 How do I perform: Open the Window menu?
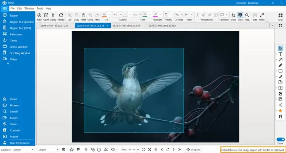pyautogui.click(x=29, y=8)
